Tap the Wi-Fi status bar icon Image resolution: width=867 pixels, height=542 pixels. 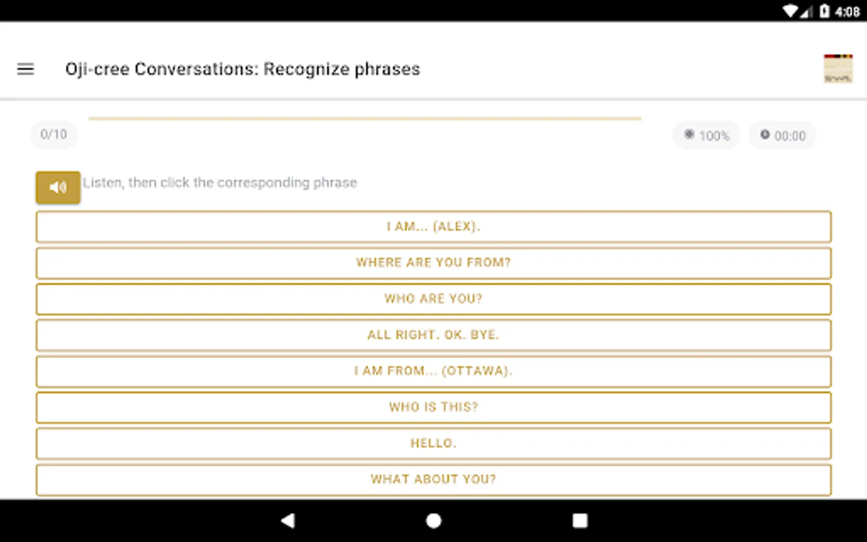790,11
